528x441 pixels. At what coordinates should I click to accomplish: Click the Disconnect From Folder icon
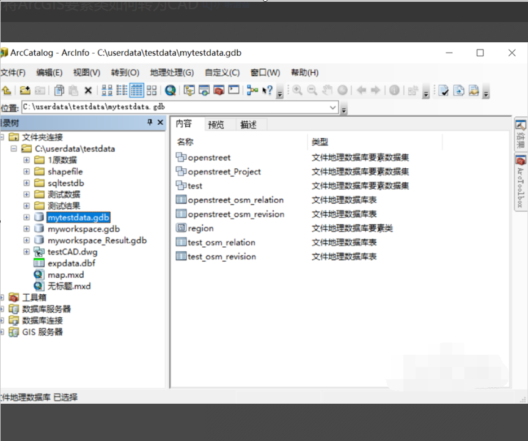(40, 91)
